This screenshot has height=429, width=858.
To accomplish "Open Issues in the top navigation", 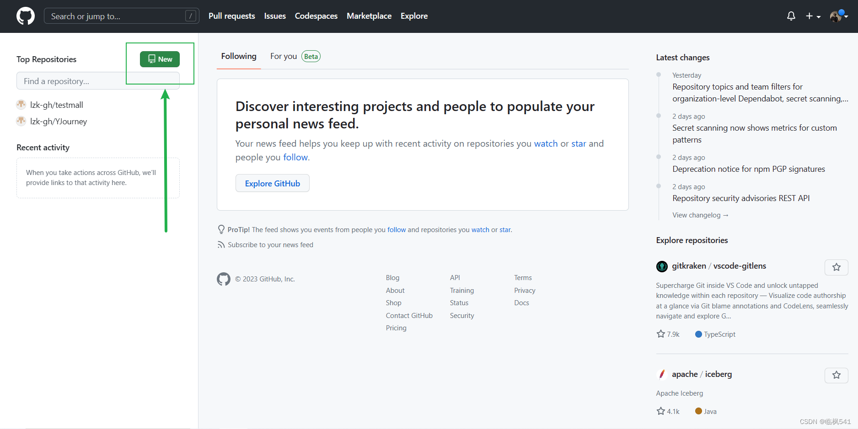I will pyautogui.click(x=275, y=16).
